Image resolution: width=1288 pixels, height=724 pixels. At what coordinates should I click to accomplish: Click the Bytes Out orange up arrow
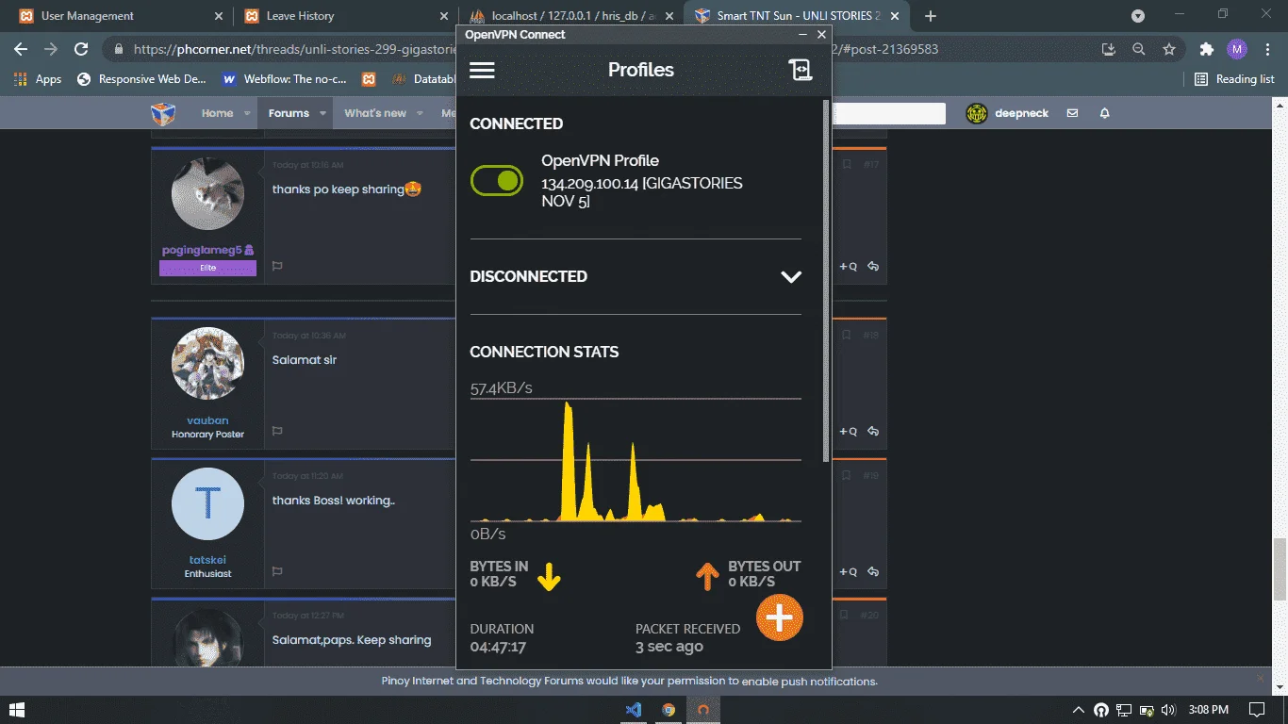[x=707, y=576]
